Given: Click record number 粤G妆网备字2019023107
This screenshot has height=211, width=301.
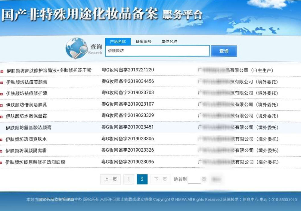Looking at the screenshot, I should 128,104.
